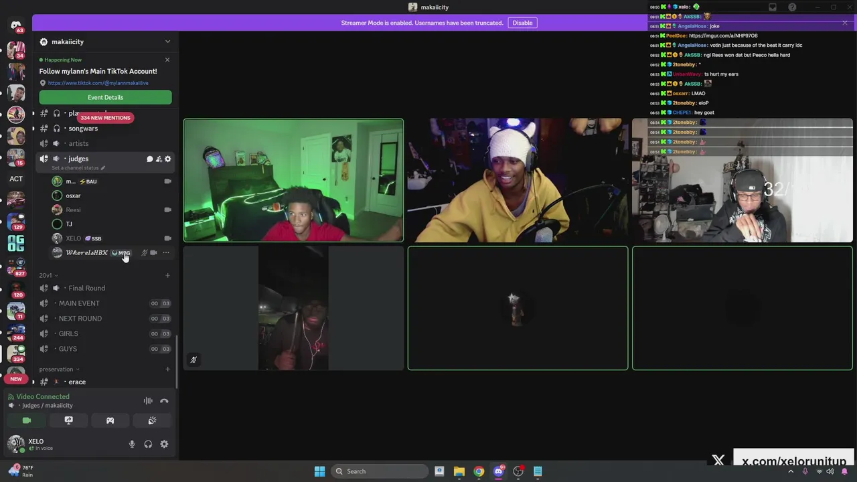Open the songwars channel
Screen dimensions: 857x482
tap(105, 129)
